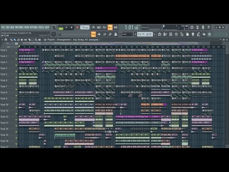
Task: Open the playlist view icon
Action: pyautogui.click(x=159, y=34)
